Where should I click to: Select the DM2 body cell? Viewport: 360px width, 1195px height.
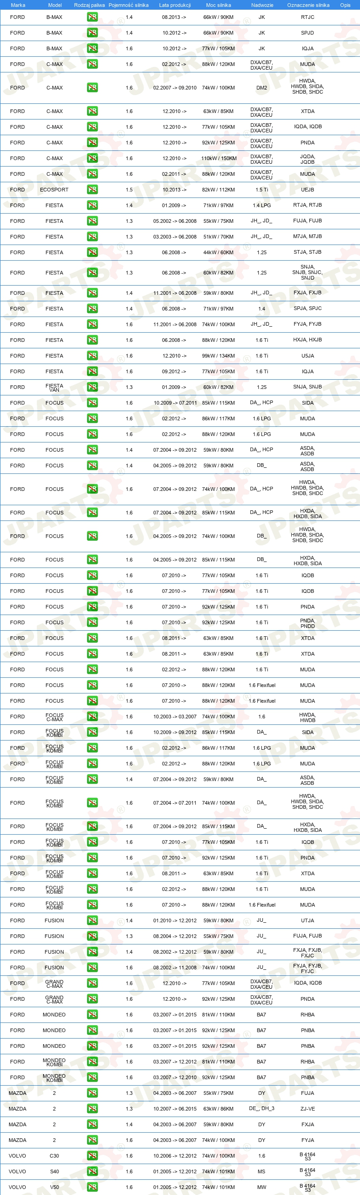click(x=262, y=88)
